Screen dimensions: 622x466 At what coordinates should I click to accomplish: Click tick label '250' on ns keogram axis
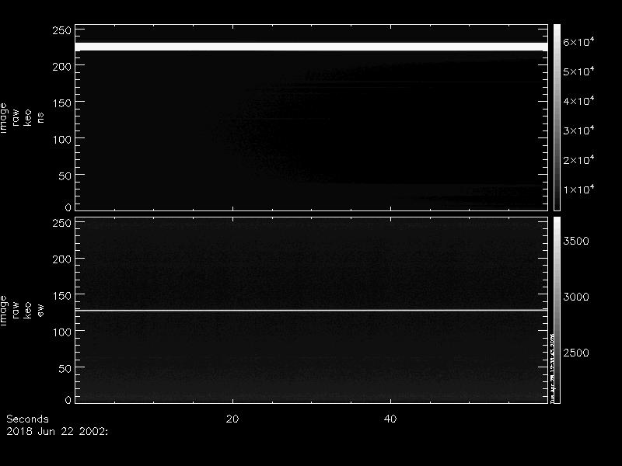[62, 30]
